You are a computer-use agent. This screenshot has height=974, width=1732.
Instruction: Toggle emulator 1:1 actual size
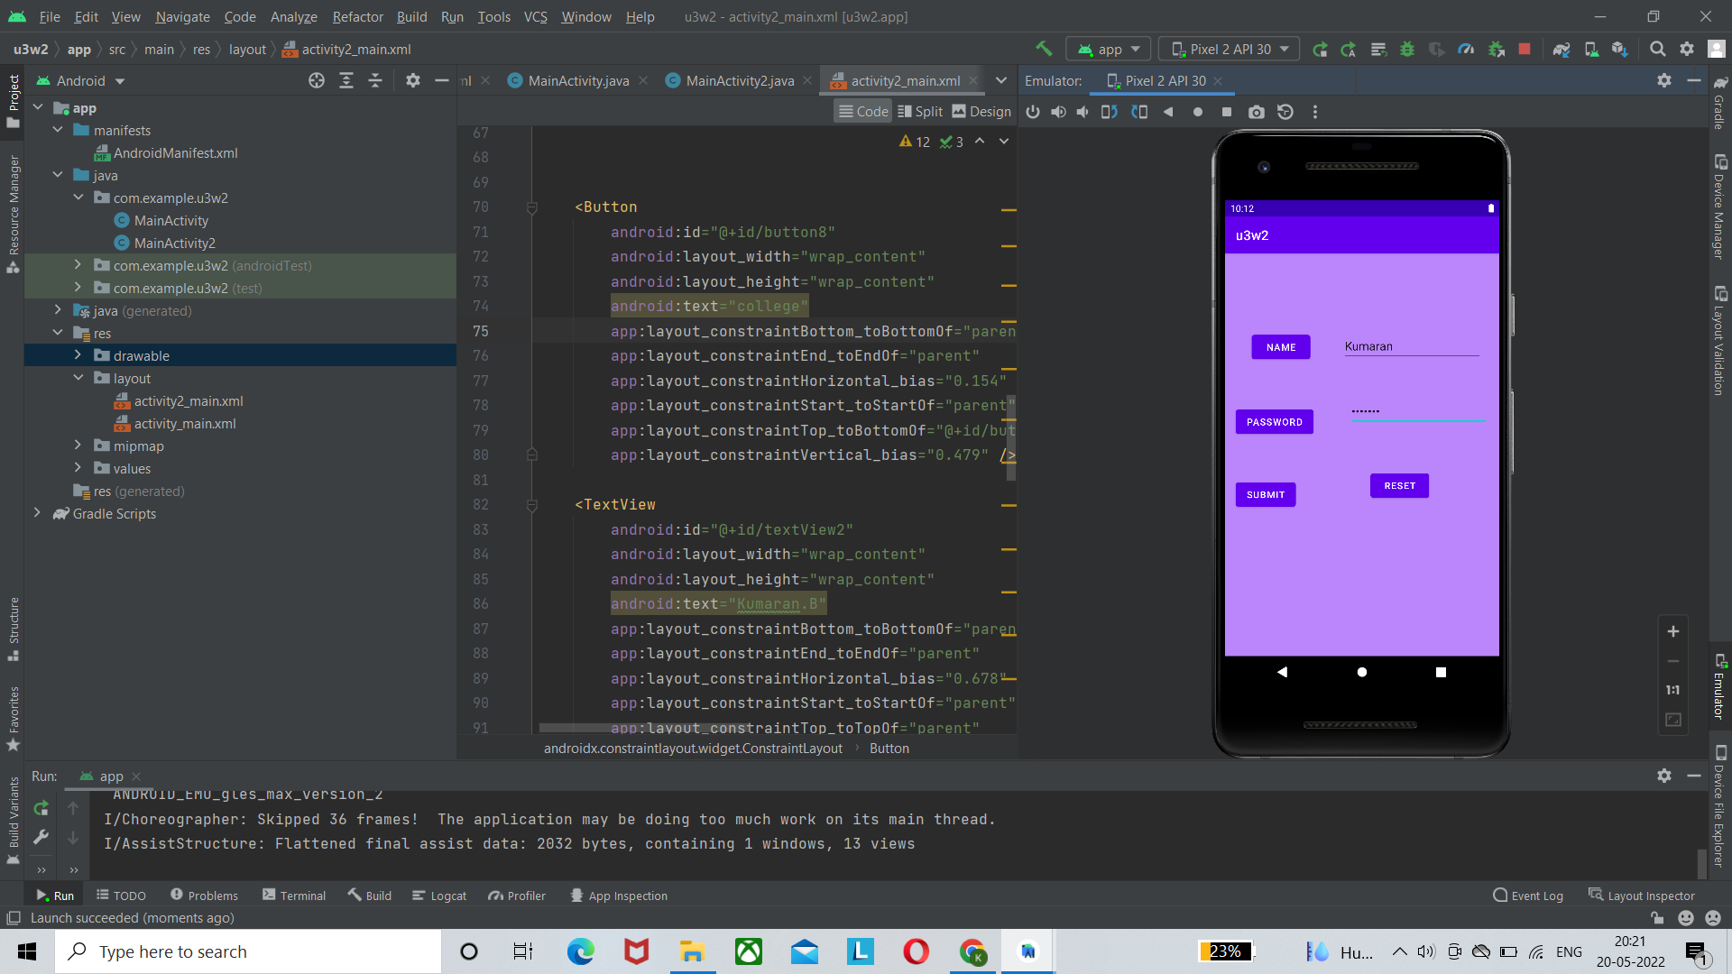tap(1672, 690)
